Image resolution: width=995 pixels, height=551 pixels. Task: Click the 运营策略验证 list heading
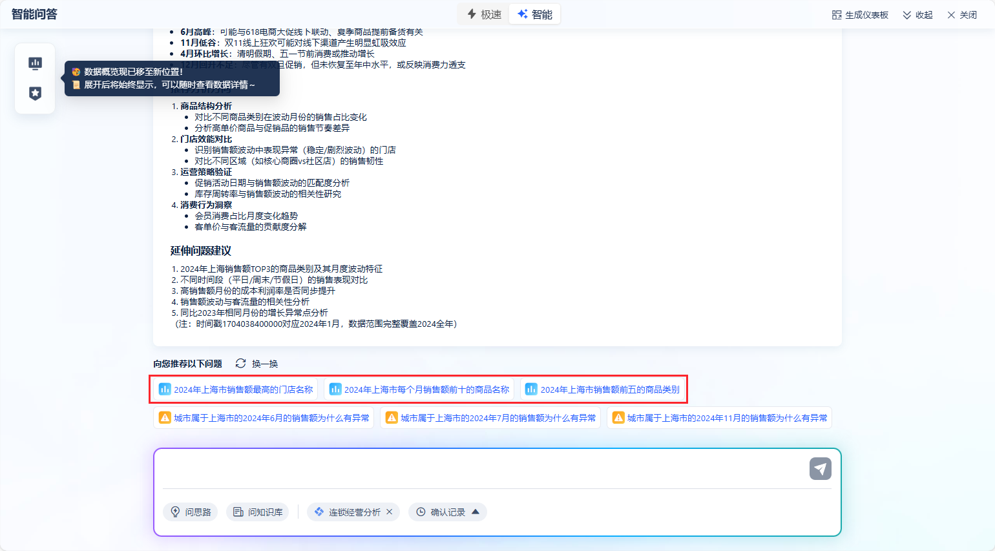[206, 172]
